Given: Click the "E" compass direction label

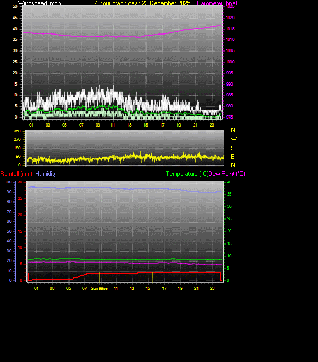Looking at the screenshot, I should click(x=233, y=157).
